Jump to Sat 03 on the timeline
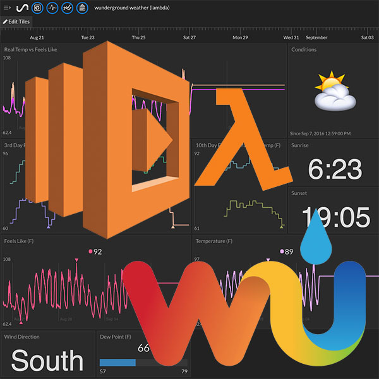The image size is (379, 379). pos(367,37)
